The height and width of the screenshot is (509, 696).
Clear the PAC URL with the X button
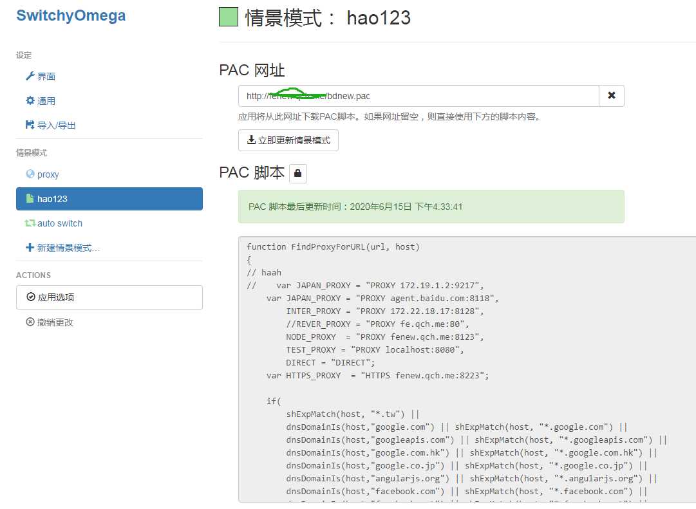[610, 95]
